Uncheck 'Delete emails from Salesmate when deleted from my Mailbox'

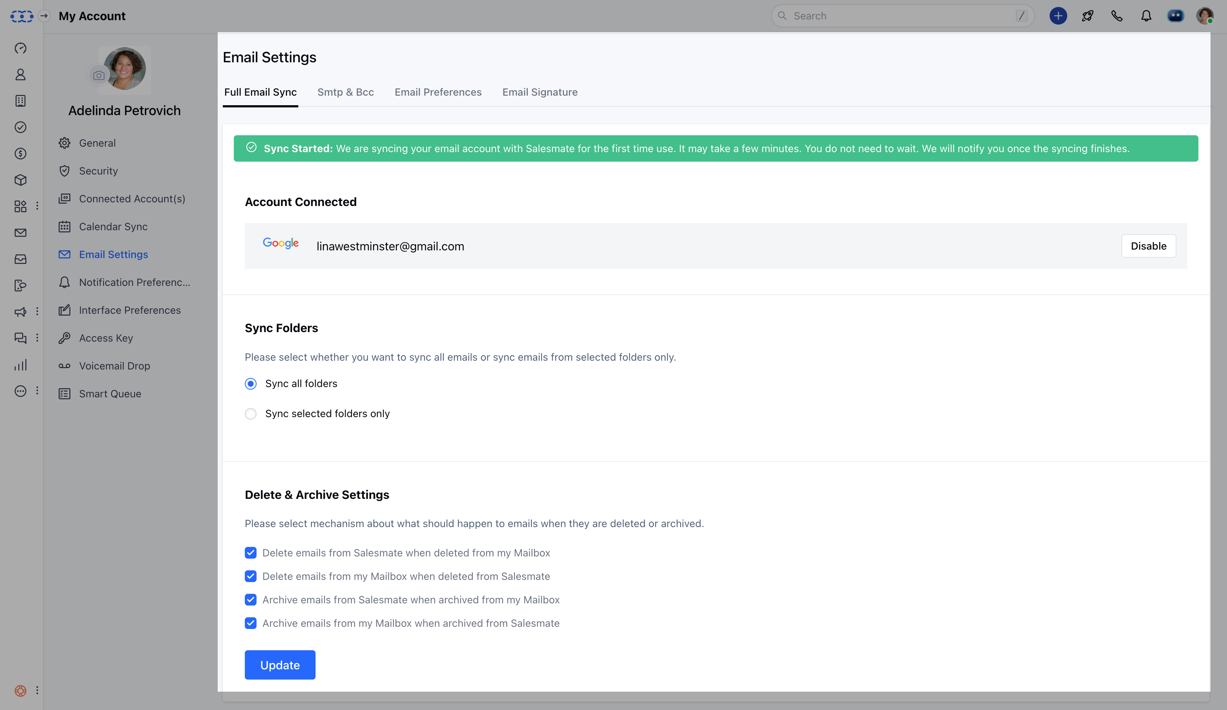coord(251,553)
